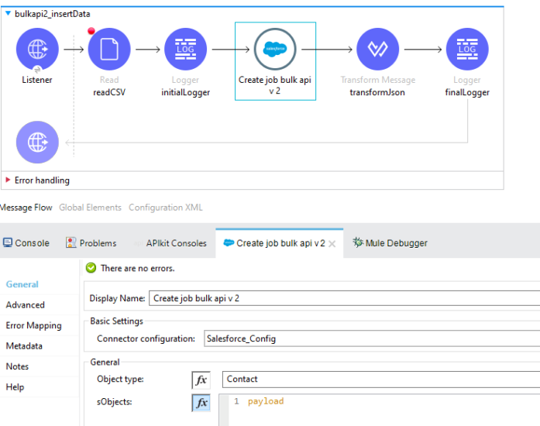Screen dimensions: 540x426
Task: Open the Advanced settings section
Action: pos(25,305)
